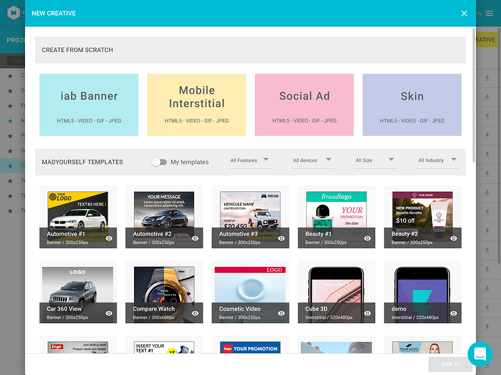Preview the Automotive #1 template via eye icon
The width and height of the screenshot is (501, 375).
pyautogui.click(x=109, y=238)
